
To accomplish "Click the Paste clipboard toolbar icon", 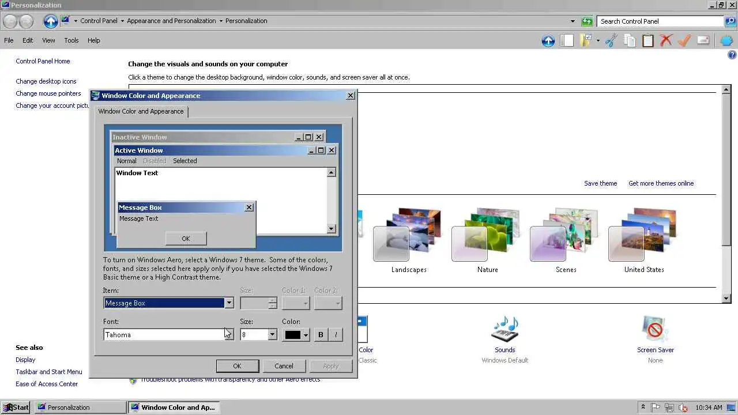I will (648, 40).
